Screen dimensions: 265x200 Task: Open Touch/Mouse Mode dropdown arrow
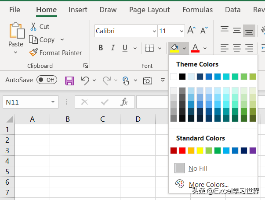(x=135, y=80)
